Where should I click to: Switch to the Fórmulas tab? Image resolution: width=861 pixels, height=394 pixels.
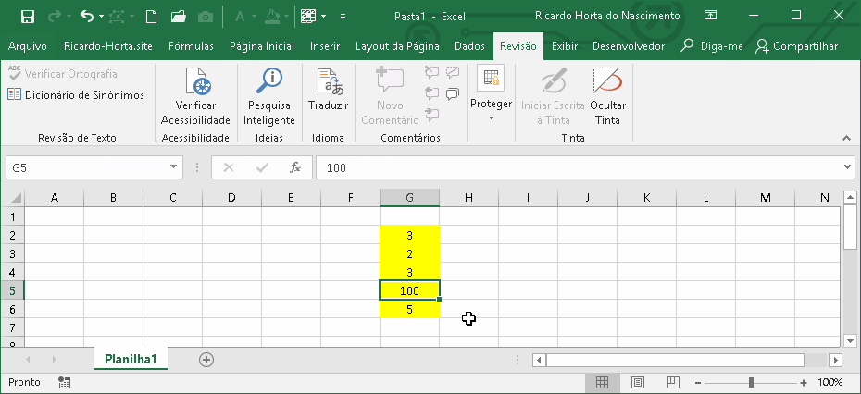coord(191,46)
